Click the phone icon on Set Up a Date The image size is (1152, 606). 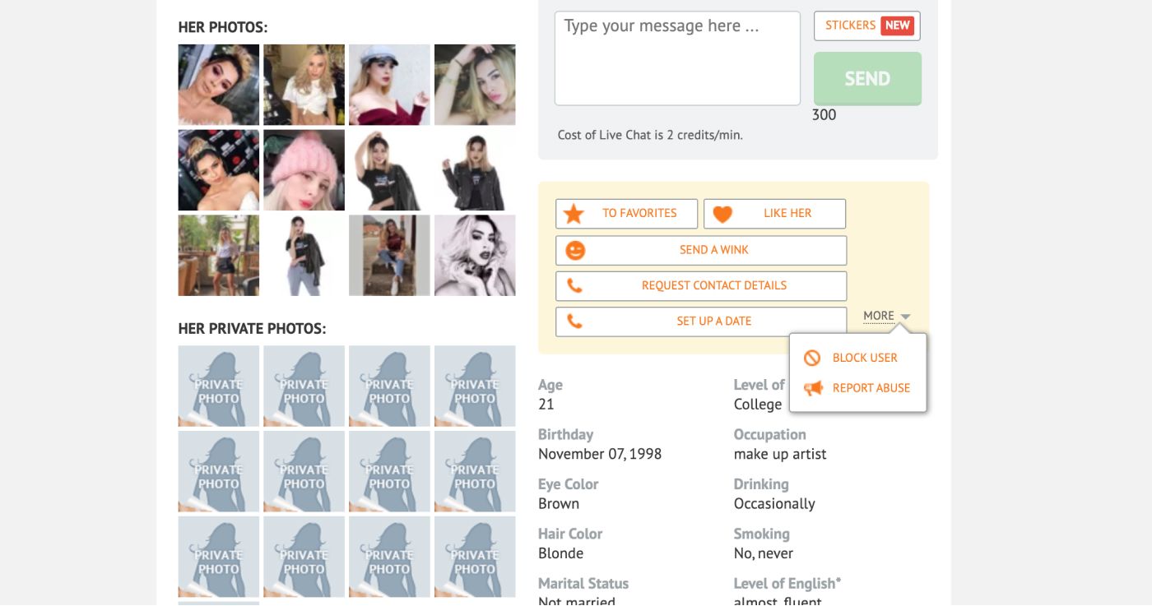tap(574, 322)
